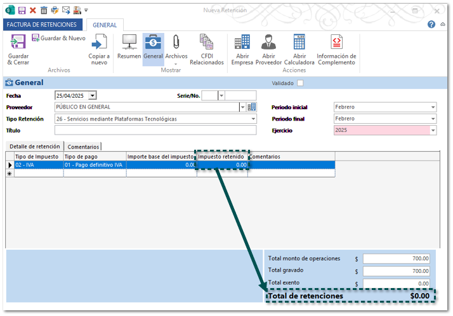
Task: Click the Título text field
Action: [x=155, y=130]
